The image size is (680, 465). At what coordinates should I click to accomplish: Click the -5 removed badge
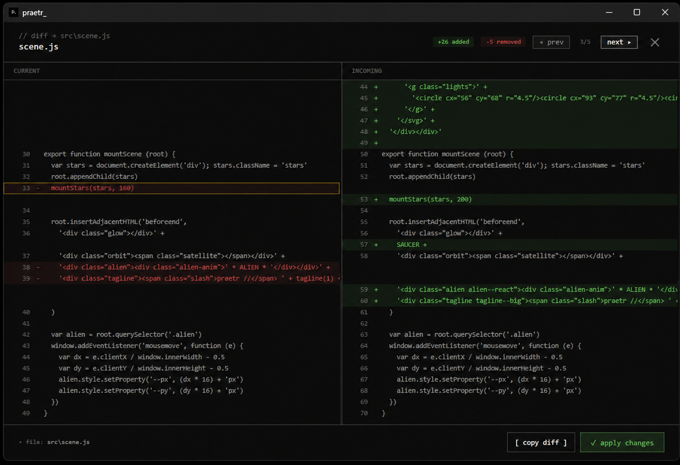(x=503, y=42)
